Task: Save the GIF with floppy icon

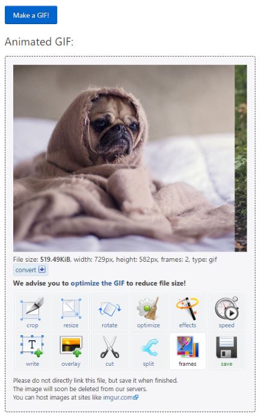Action: (227, 351)
